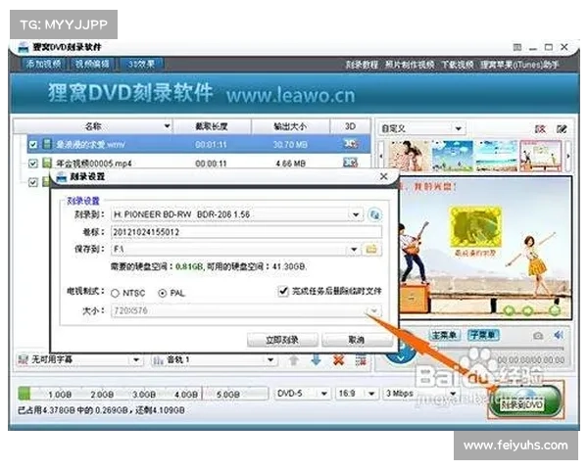Click the clear list icon beside delete
Screen dimensions: 588x470
[361, 360]
